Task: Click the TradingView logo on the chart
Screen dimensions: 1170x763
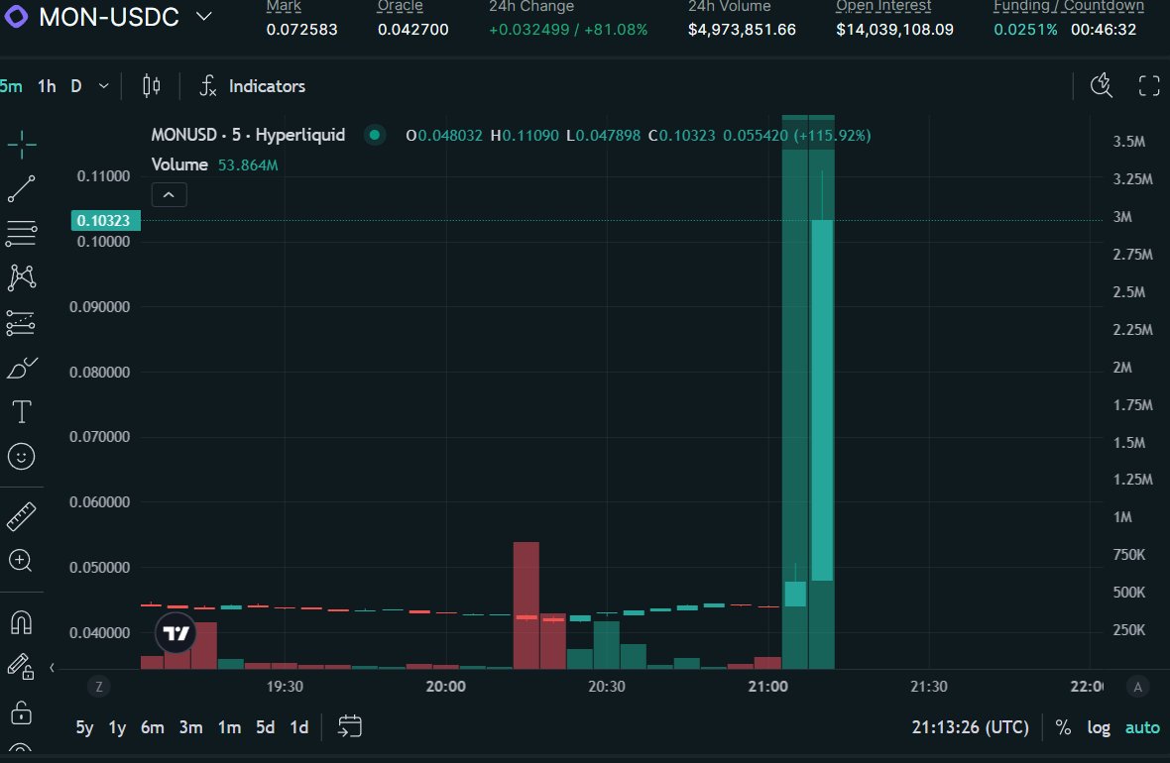Action: coord(176,633)
